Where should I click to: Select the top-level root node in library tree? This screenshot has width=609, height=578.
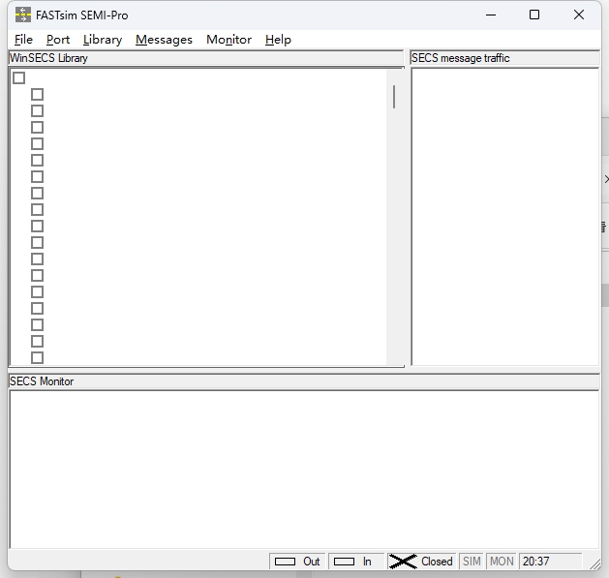click(x=18, y=78)
